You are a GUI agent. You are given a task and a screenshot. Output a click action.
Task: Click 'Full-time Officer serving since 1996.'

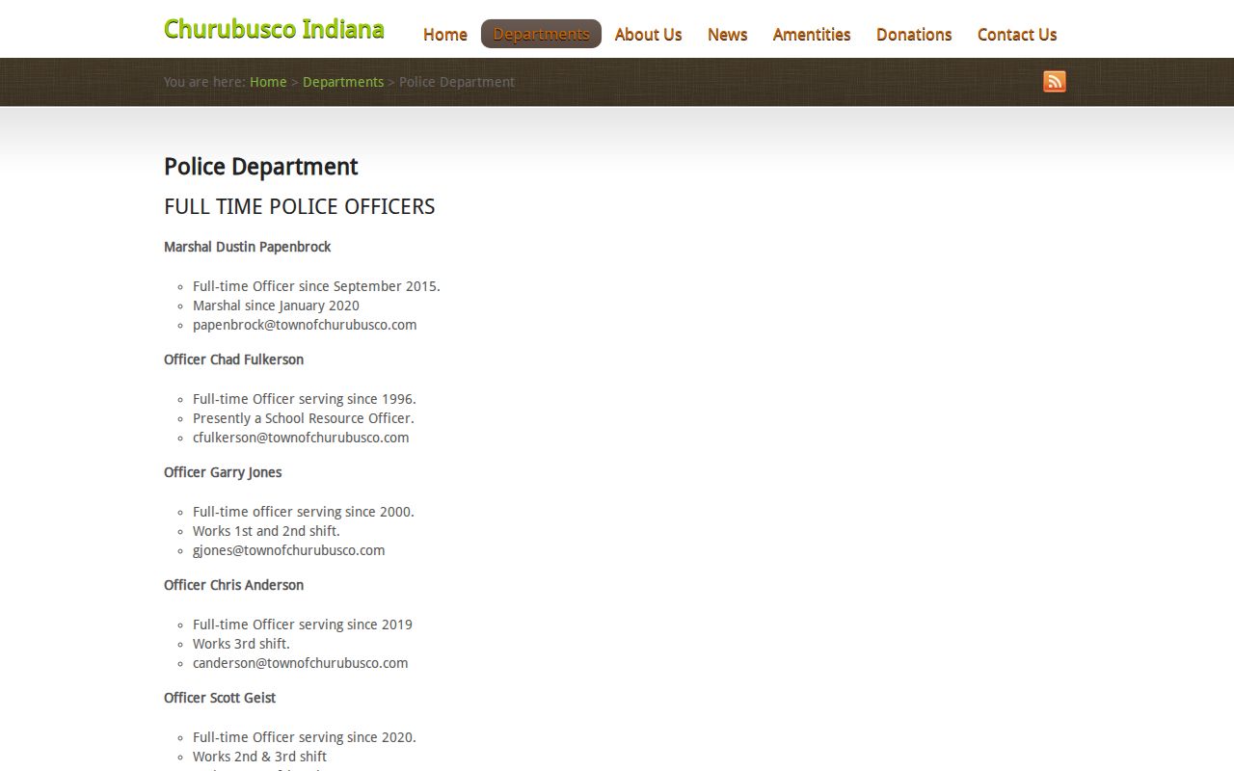point(305,399)
